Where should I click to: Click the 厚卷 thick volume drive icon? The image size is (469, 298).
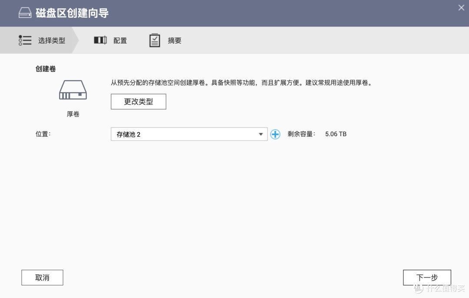pyautogui.click(x=73, y=90)
